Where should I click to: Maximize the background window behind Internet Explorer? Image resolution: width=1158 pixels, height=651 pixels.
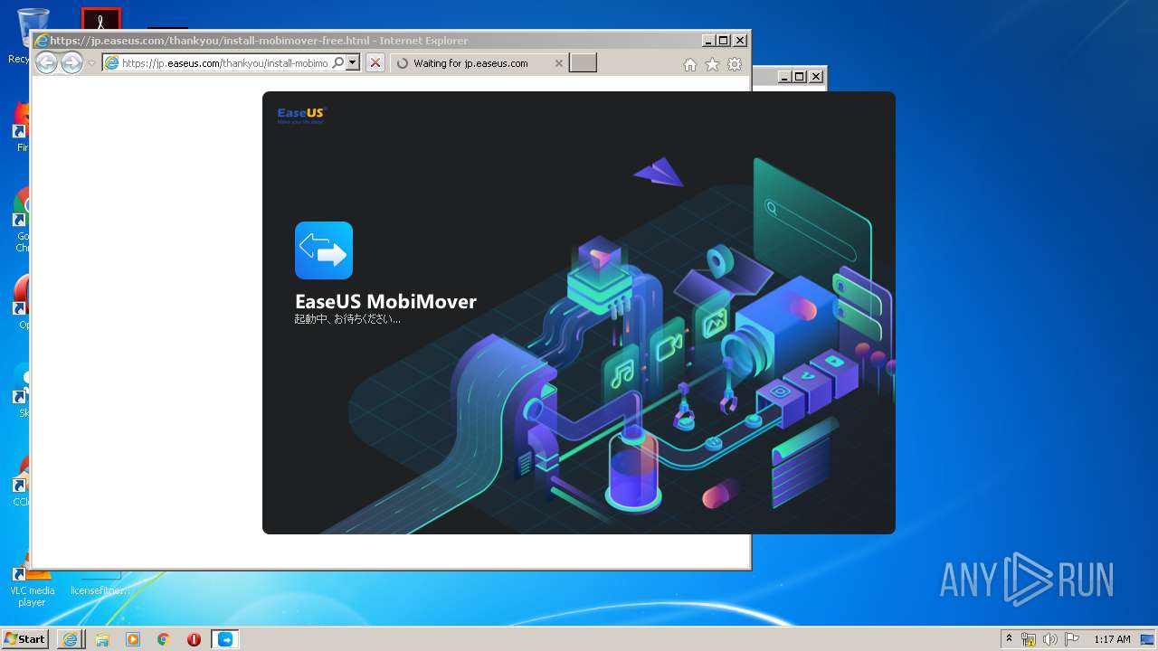(800, 76)
